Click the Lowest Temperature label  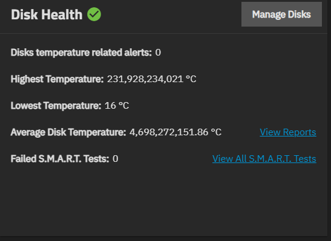coord(56,106)
